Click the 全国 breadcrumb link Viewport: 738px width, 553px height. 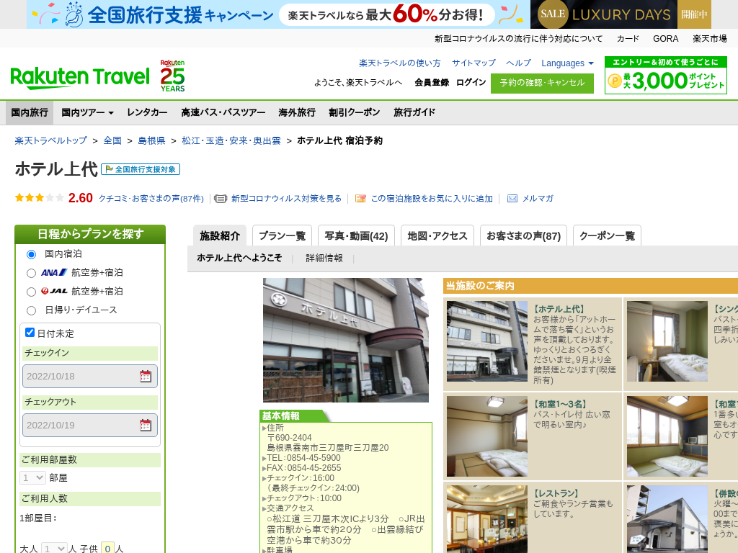[x=112, y=140]
